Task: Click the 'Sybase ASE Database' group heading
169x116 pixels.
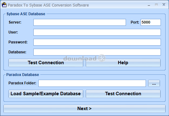Action: coord(26,14)
